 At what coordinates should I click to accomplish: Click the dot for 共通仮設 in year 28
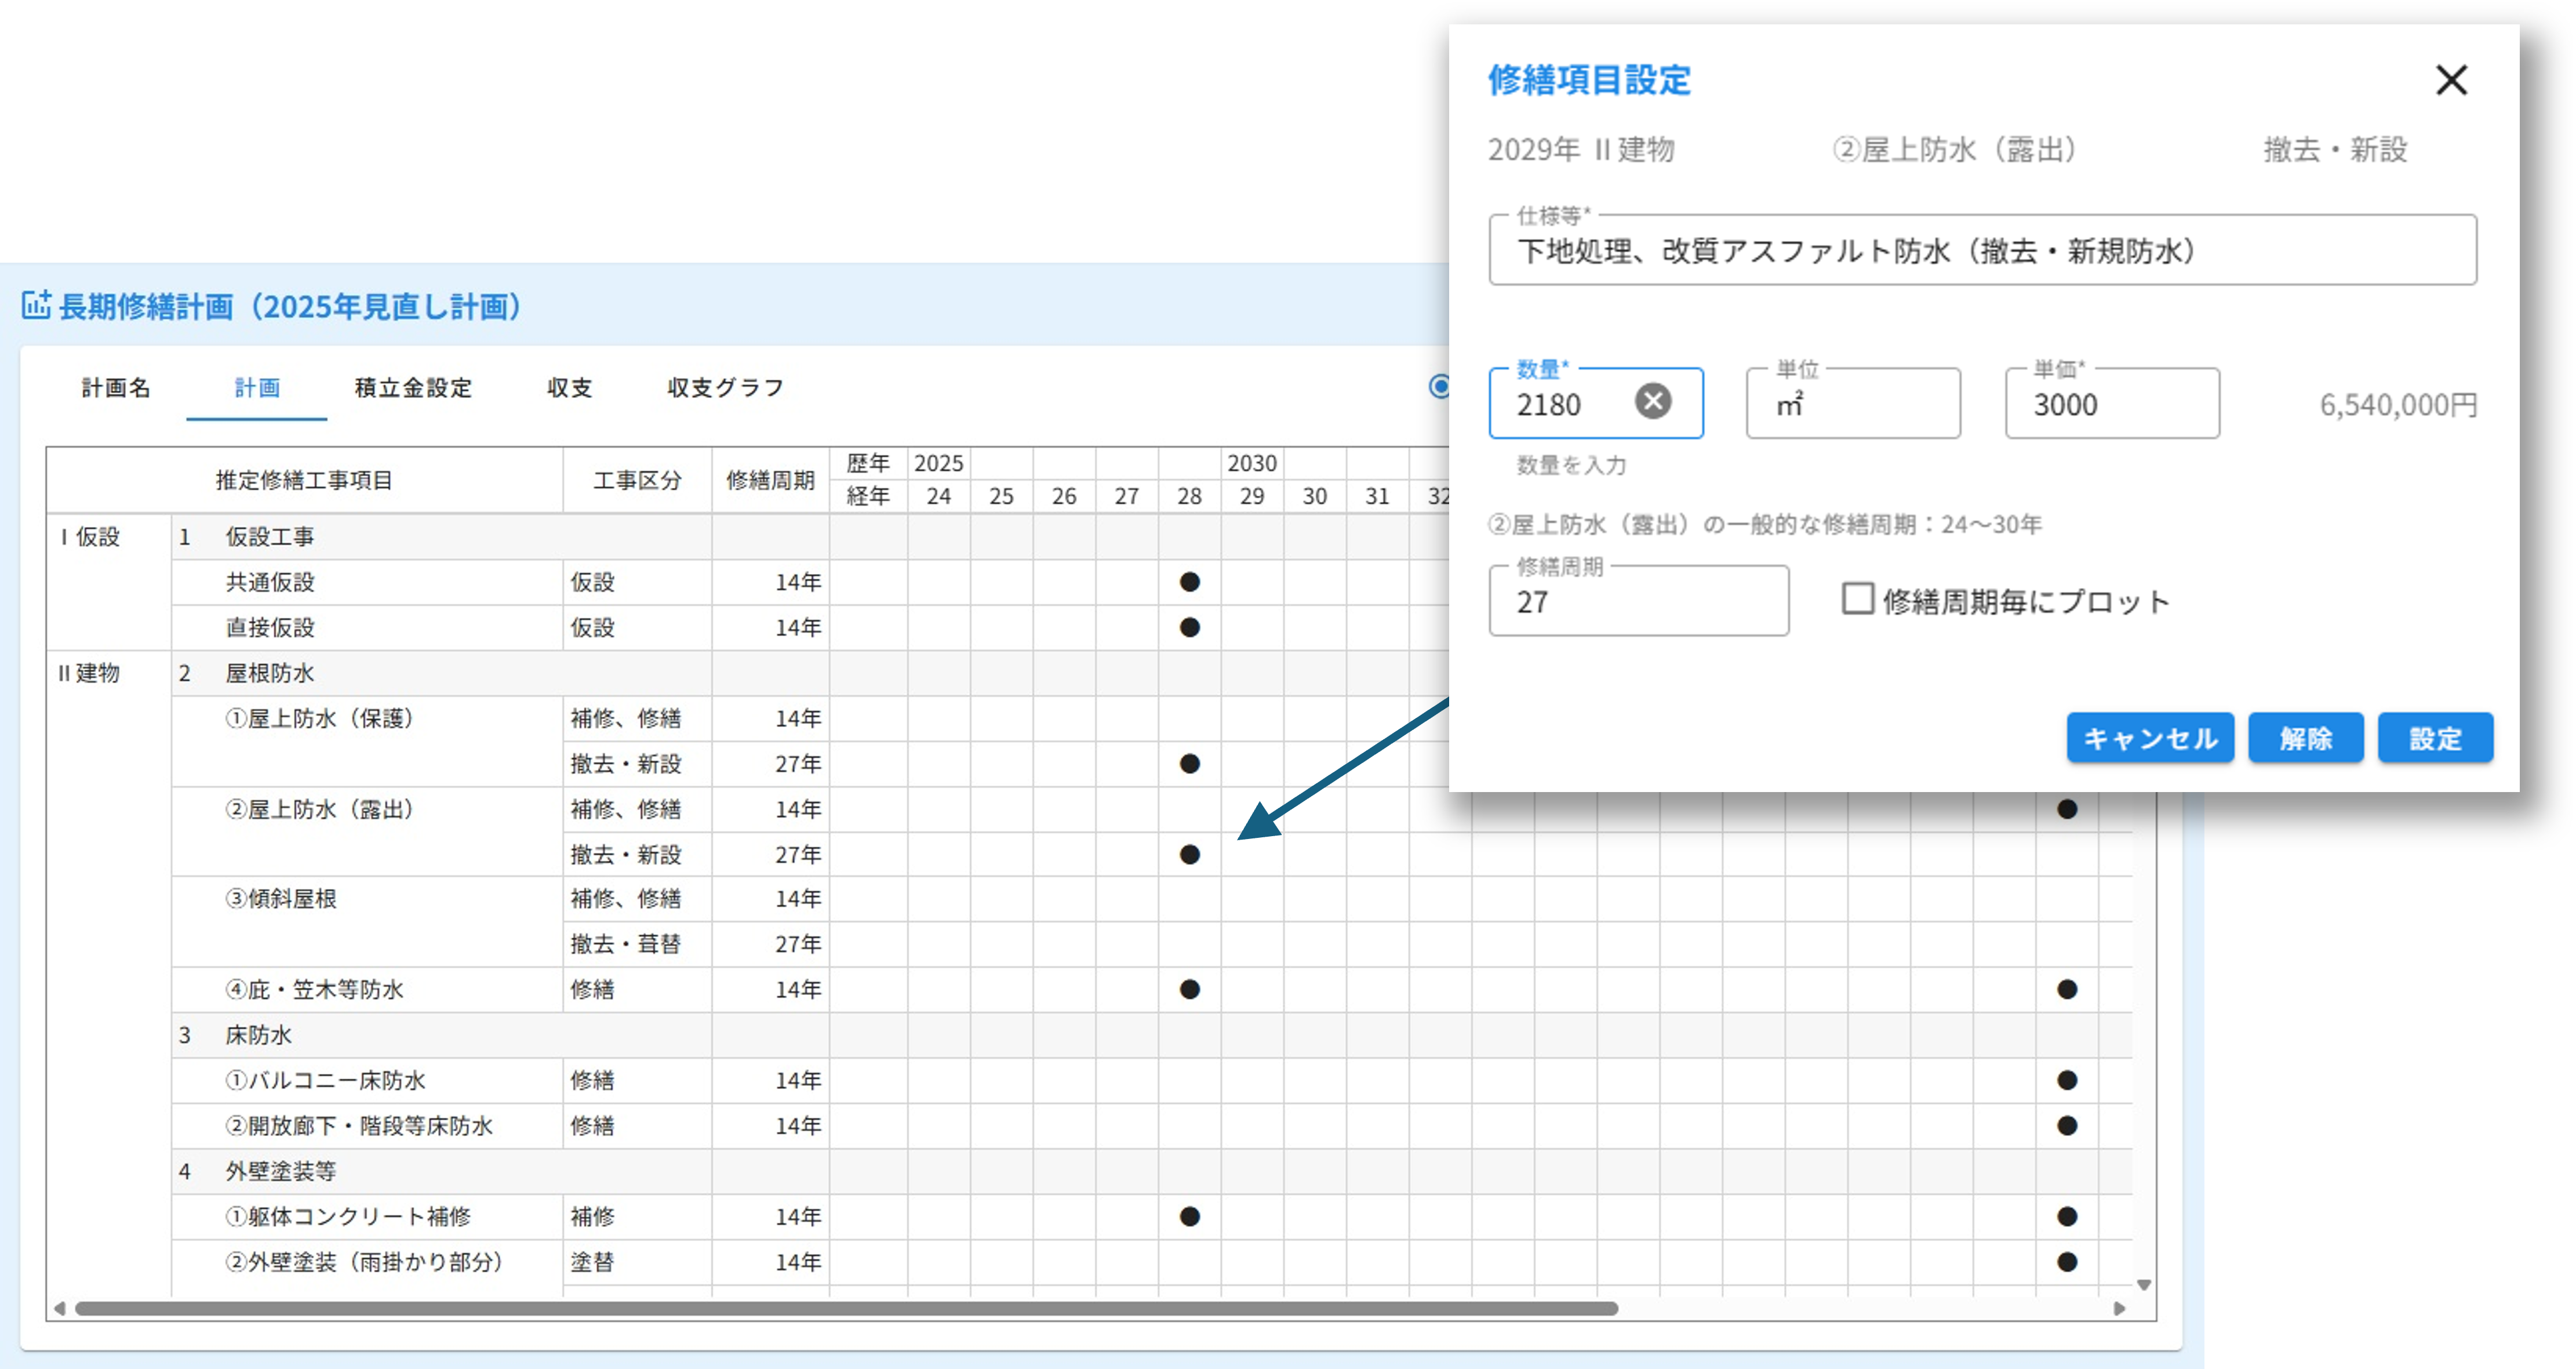(x=1189, y=582)
